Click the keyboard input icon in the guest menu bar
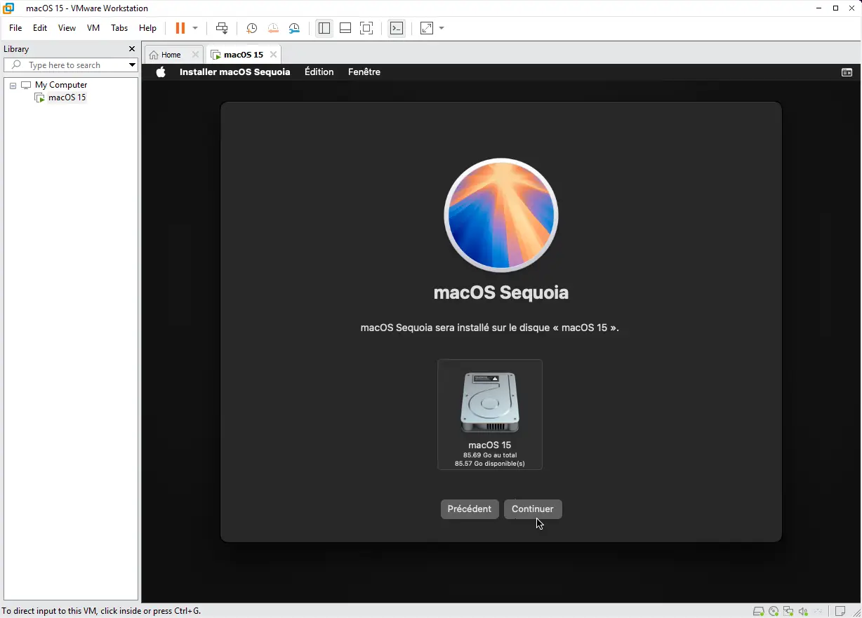 [x=847, y=72]
